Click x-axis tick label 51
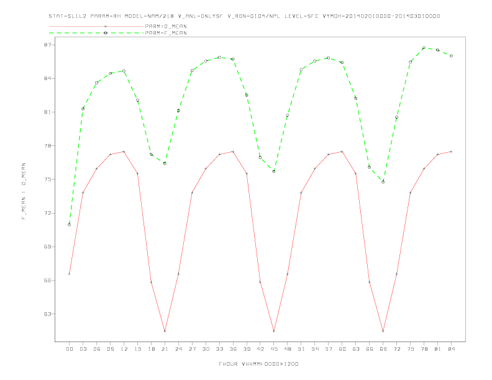Screen dimensions: 492x380 click(301, 349)
